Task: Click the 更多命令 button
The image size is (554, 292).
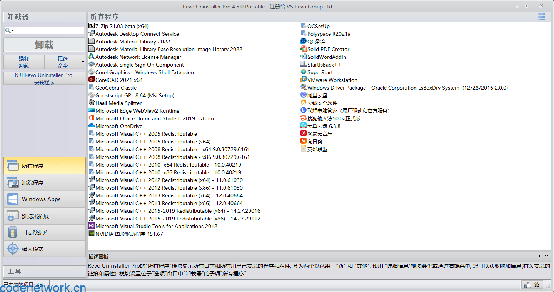Action: (63, 62)
